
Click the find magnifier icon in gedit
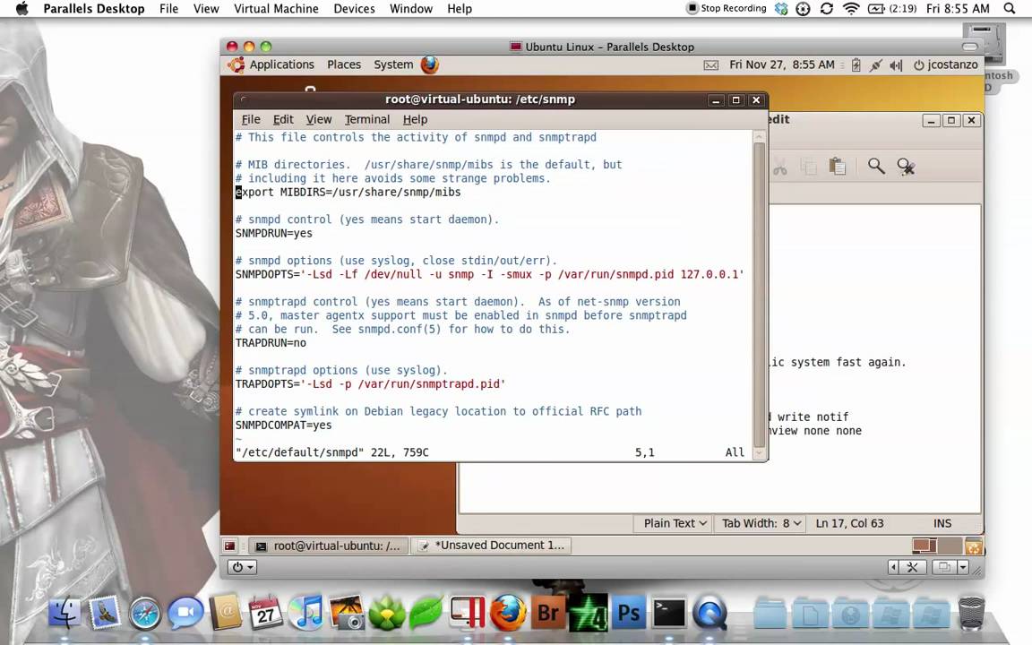[876, 166]
